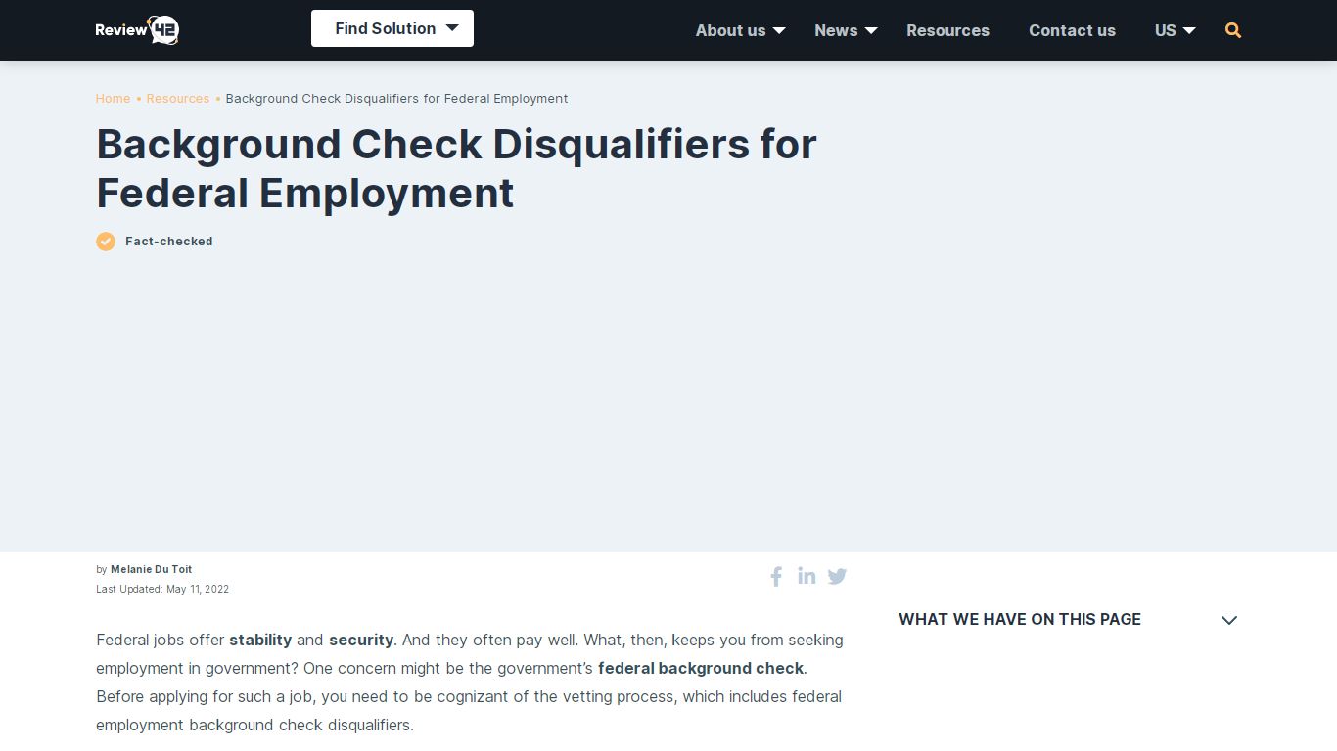Click the Fact-checked checkmark badge

106,242
